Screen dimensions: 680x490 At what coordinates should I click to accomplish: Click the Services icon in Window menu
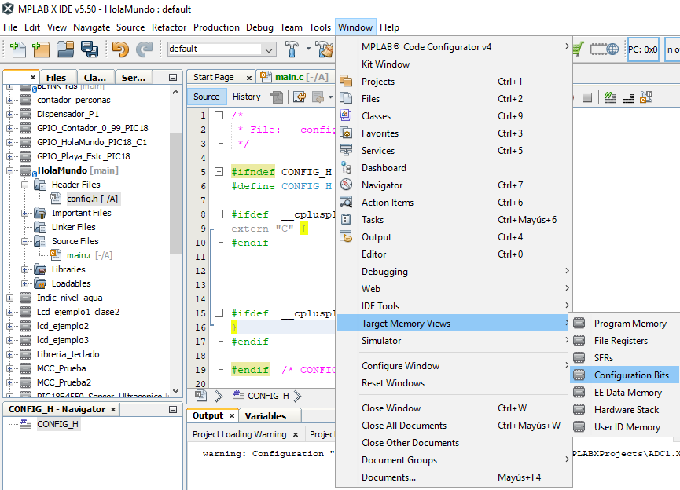(x=346, y=150)
